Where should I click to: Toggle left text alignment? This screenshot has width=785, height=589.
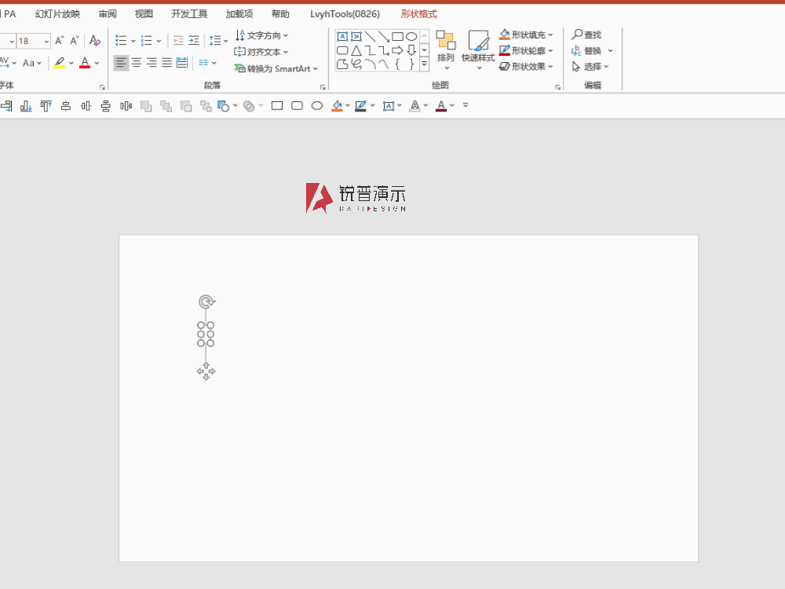click(121, 63)
